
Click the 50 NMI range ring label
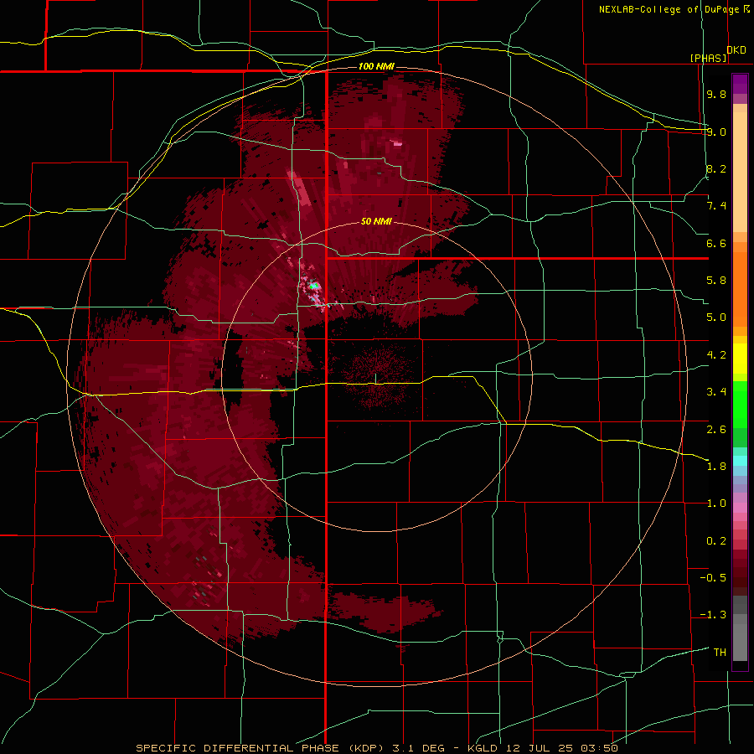coord(376,222)
